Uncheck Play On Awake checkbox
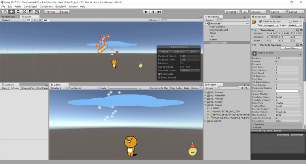This screenshot has height=164, width=306. click(276, 109)
